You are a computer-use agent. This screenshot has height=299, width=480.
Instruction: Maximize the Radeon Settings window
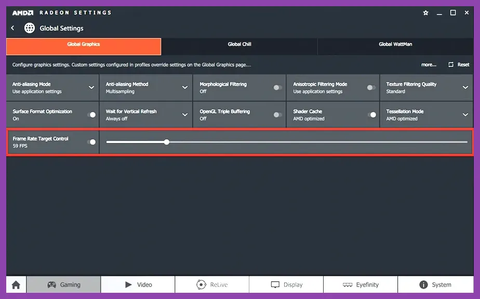[453, 12]
